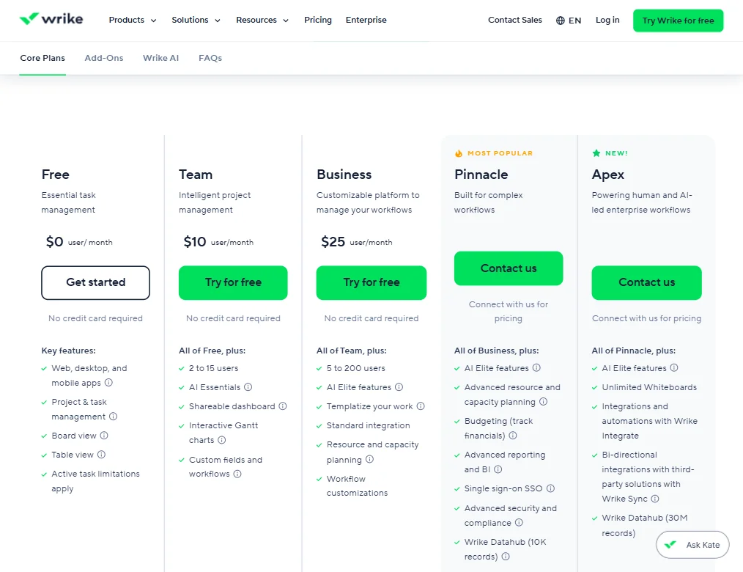Show info for Interactive Gantt charts

(221, 440)
